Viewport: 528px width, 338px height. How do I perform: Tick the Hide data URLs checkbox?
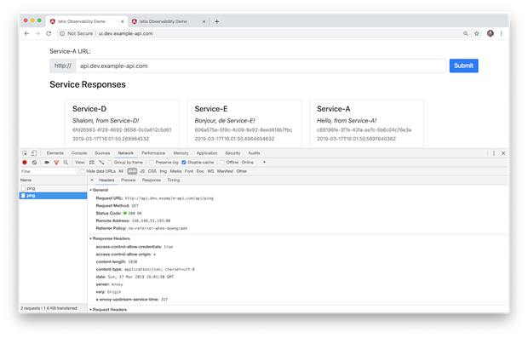point(82,171)
